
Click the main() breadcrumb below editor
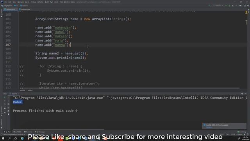point(30,90)
